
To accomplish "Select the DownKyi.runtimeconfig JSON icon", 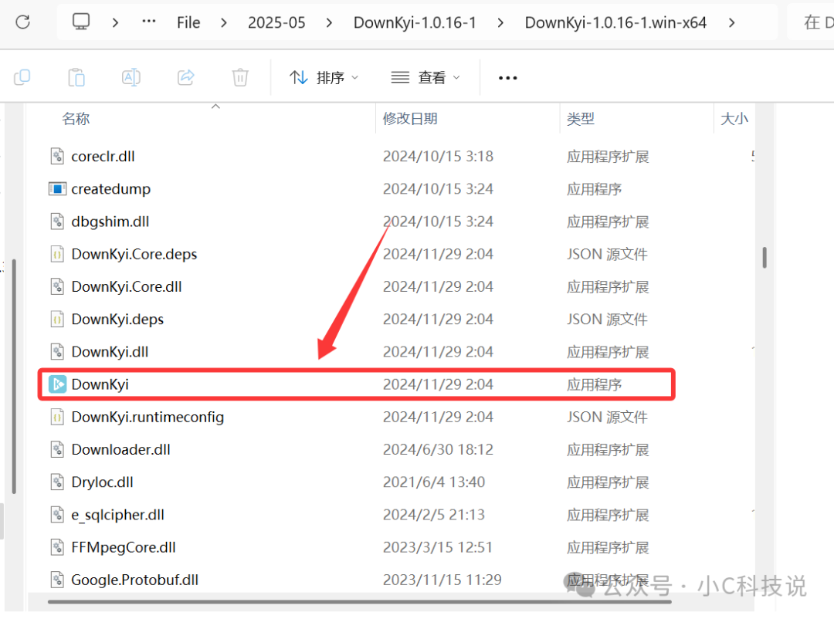I will pyautogui.click(x=57, y=417).
